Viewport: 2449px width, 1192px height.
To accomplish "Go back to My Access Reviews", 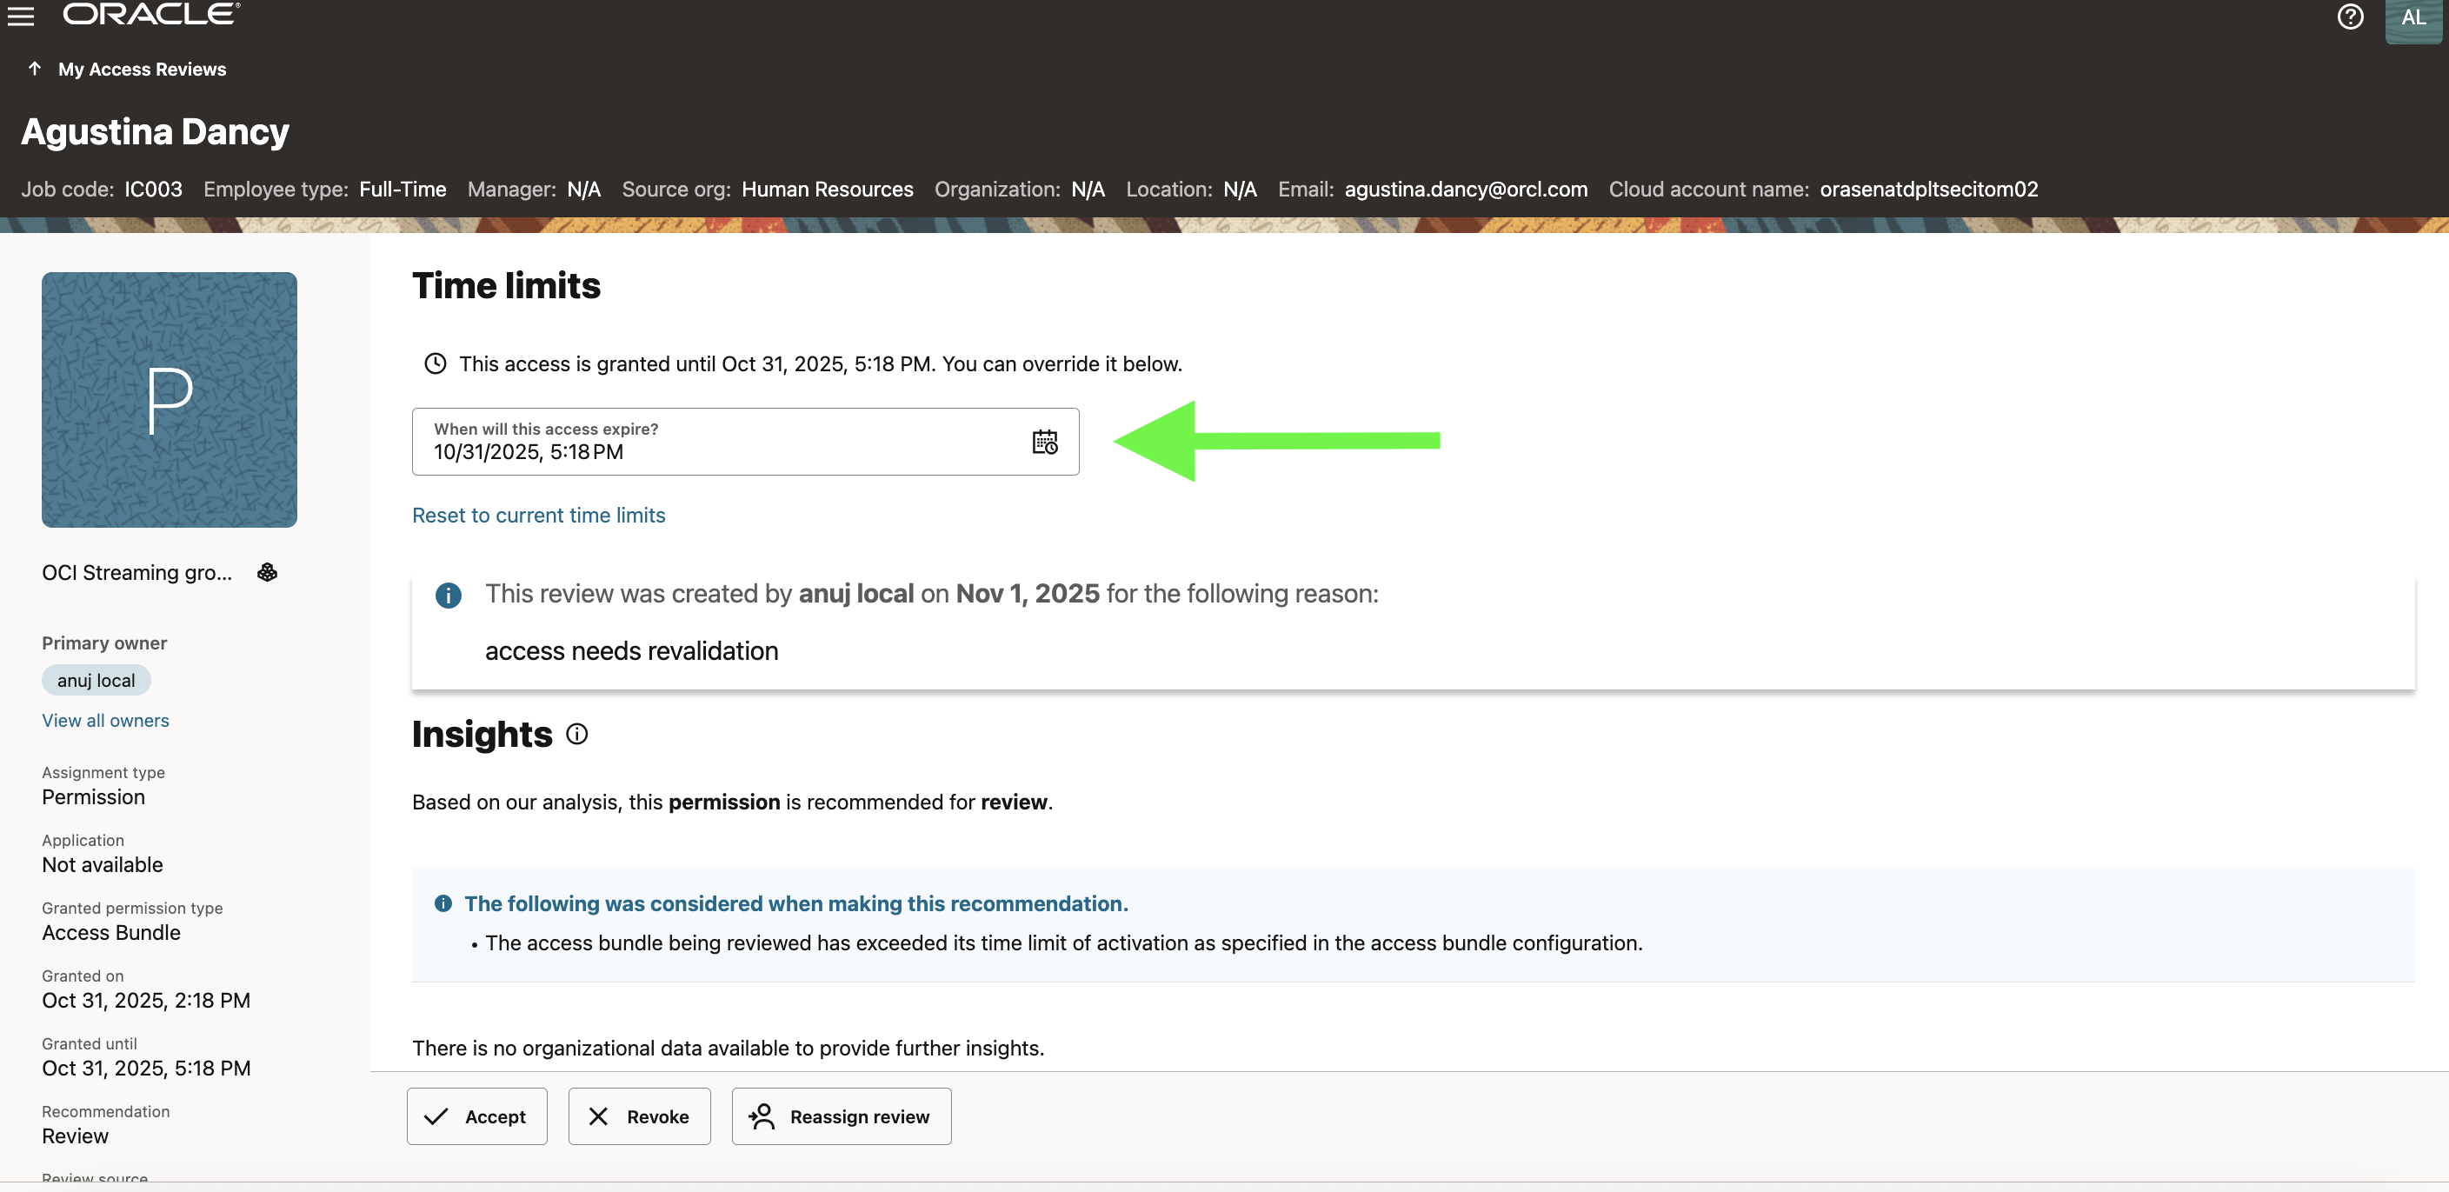I will pos(142,70).
